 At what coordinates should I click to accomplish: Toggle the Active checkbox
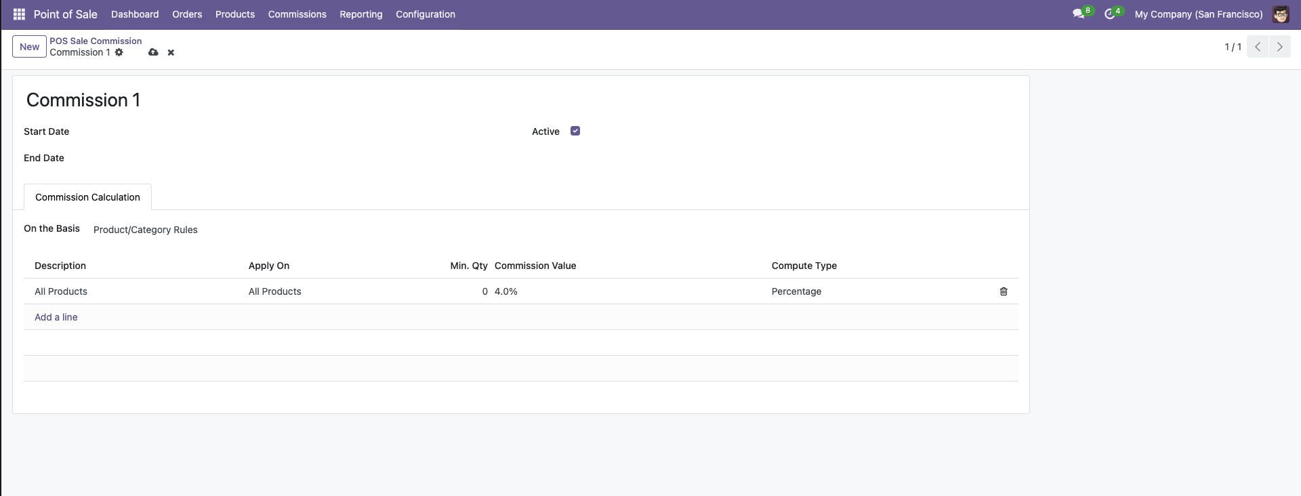coord(575,131)
